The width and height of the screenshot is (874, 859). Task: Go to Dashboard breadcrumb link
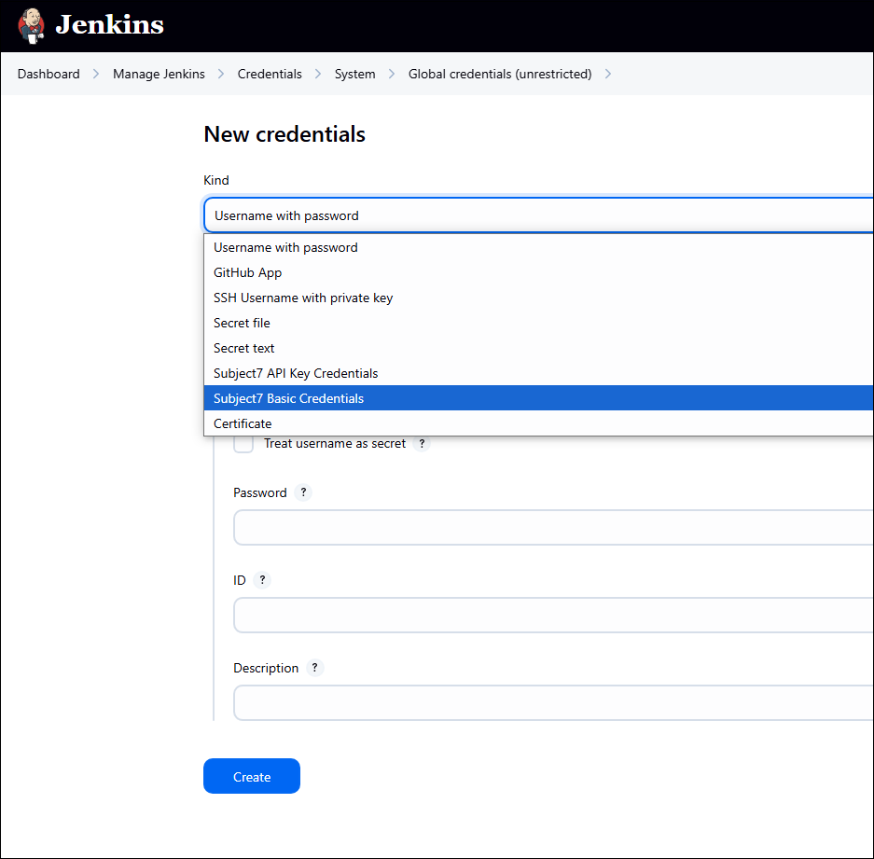[x=49, y=74]
